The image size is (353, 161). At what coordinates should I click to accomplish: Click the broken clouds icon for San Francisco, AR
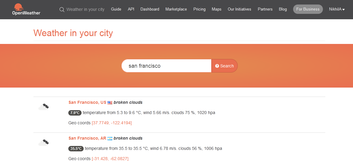(43, 143)
